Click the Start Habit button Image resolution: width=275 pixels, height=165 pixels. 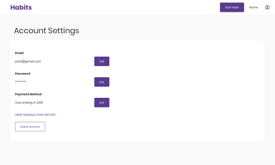[x=232, y=7]
